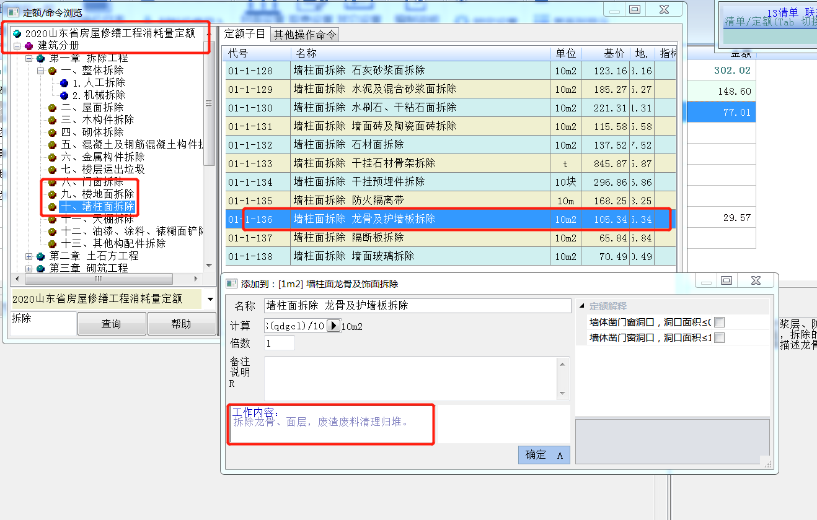Click the 查询 button
817x520 pixels.
click(x=112, y=324)
